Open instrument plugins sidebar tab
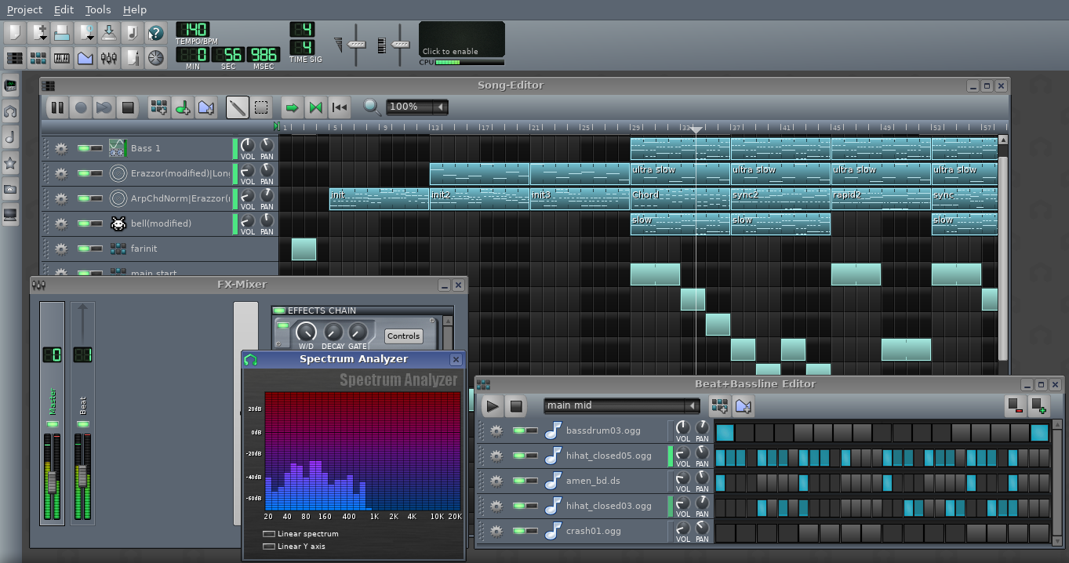This screenshot has height=563, width=1069. tap(10, 85)
